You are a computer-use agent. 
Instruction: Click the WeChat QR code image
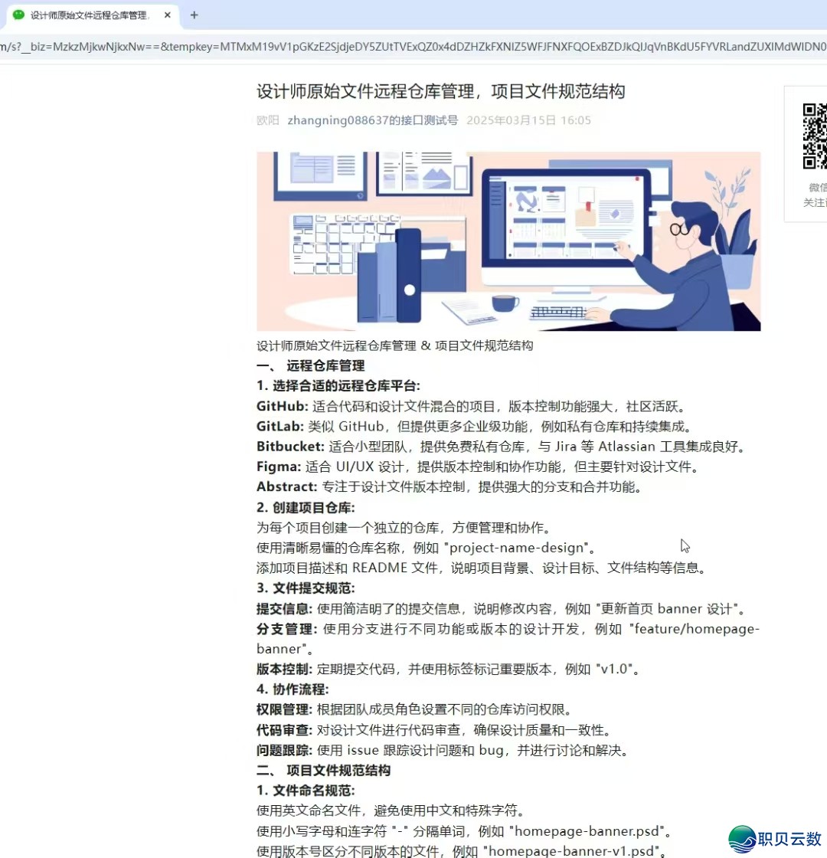coord(815,136)
